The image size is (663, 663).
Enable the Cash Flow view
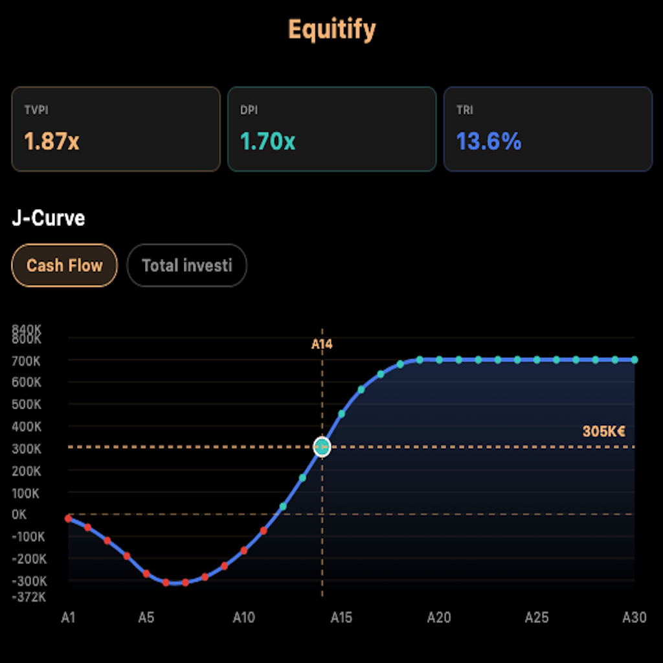click(63, 265)
